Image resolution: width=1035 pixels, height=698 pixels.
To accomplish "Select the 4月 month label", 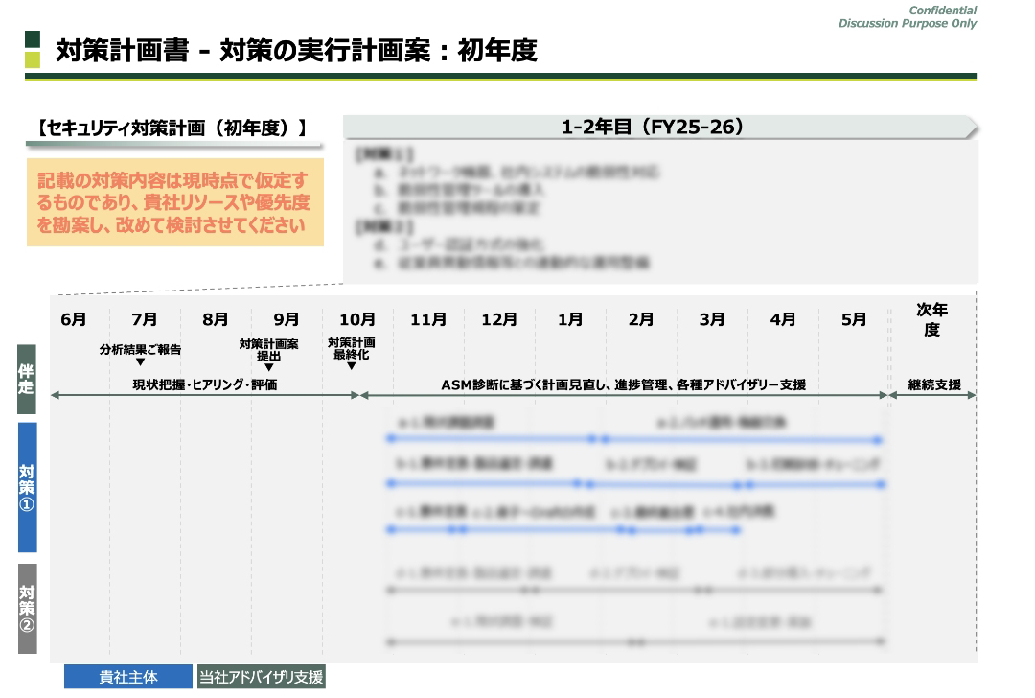I will click(783, 319).
